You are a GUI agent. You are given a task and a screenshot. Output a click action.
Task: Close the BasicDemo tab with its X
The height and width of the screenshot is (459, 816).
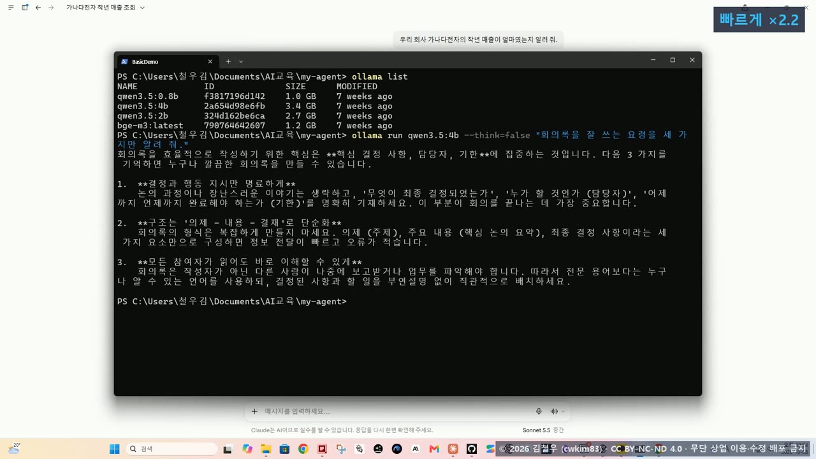(210, 61)
